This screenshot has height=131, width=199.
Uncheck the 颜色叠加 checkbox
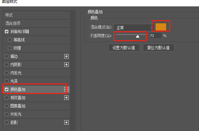pos(7,89)
